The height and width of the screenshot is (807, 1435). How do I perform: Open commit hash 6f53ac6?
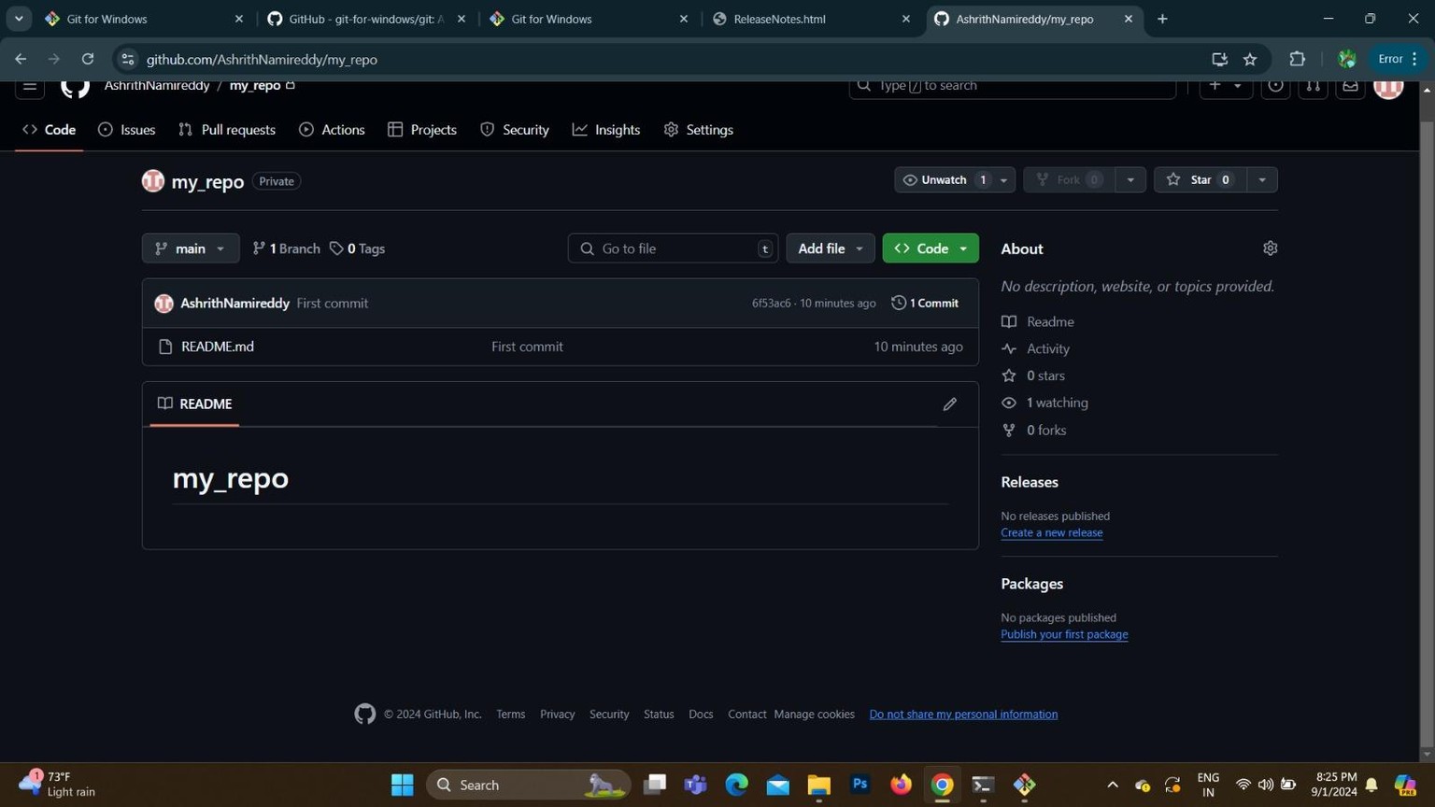(771, 304)
